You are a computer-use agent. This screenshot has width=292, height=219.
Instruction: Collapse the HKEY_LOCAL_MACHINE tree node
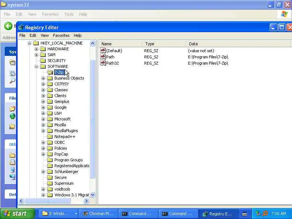[x=29, y=43]
